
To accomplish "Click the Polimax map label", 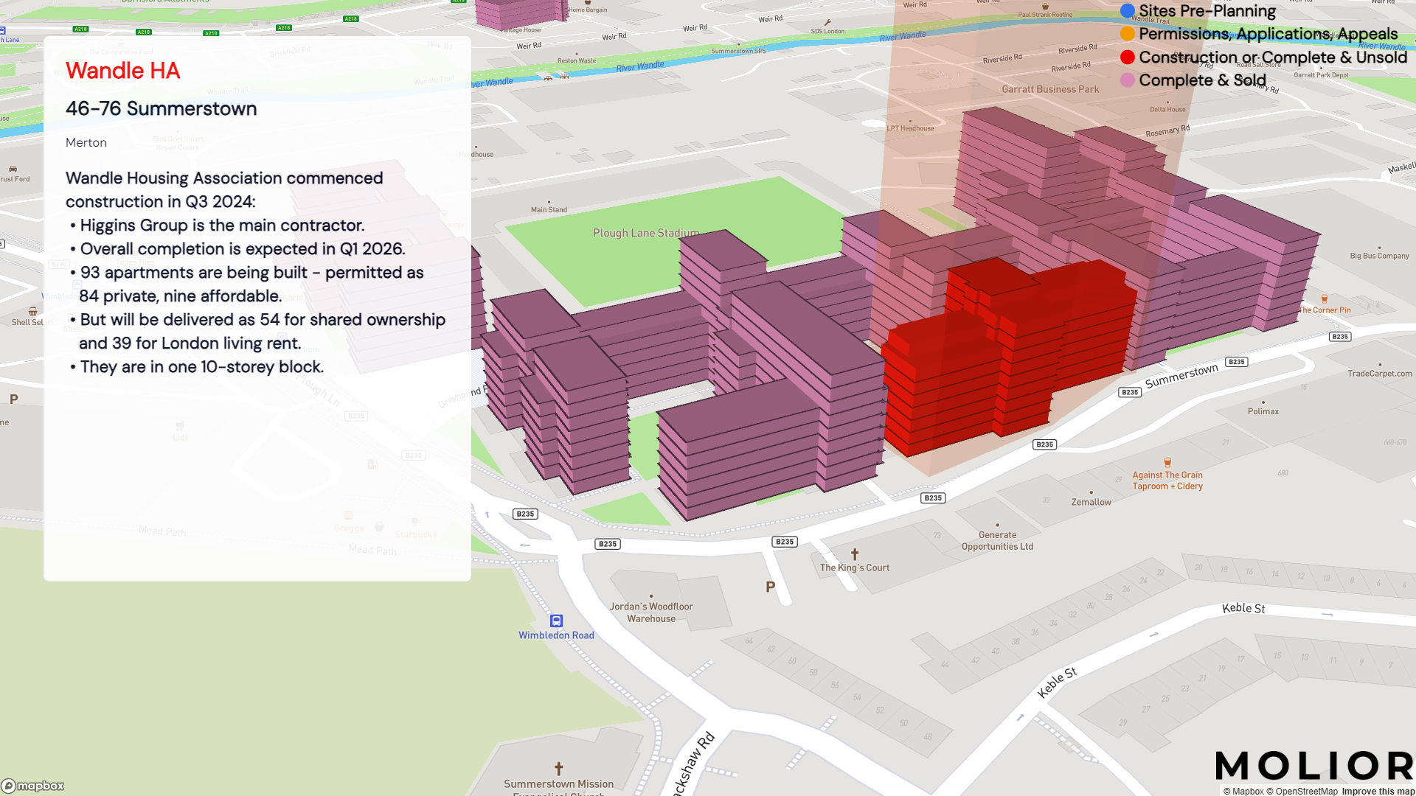I will pyautogui.click(x=1263, y=411).
